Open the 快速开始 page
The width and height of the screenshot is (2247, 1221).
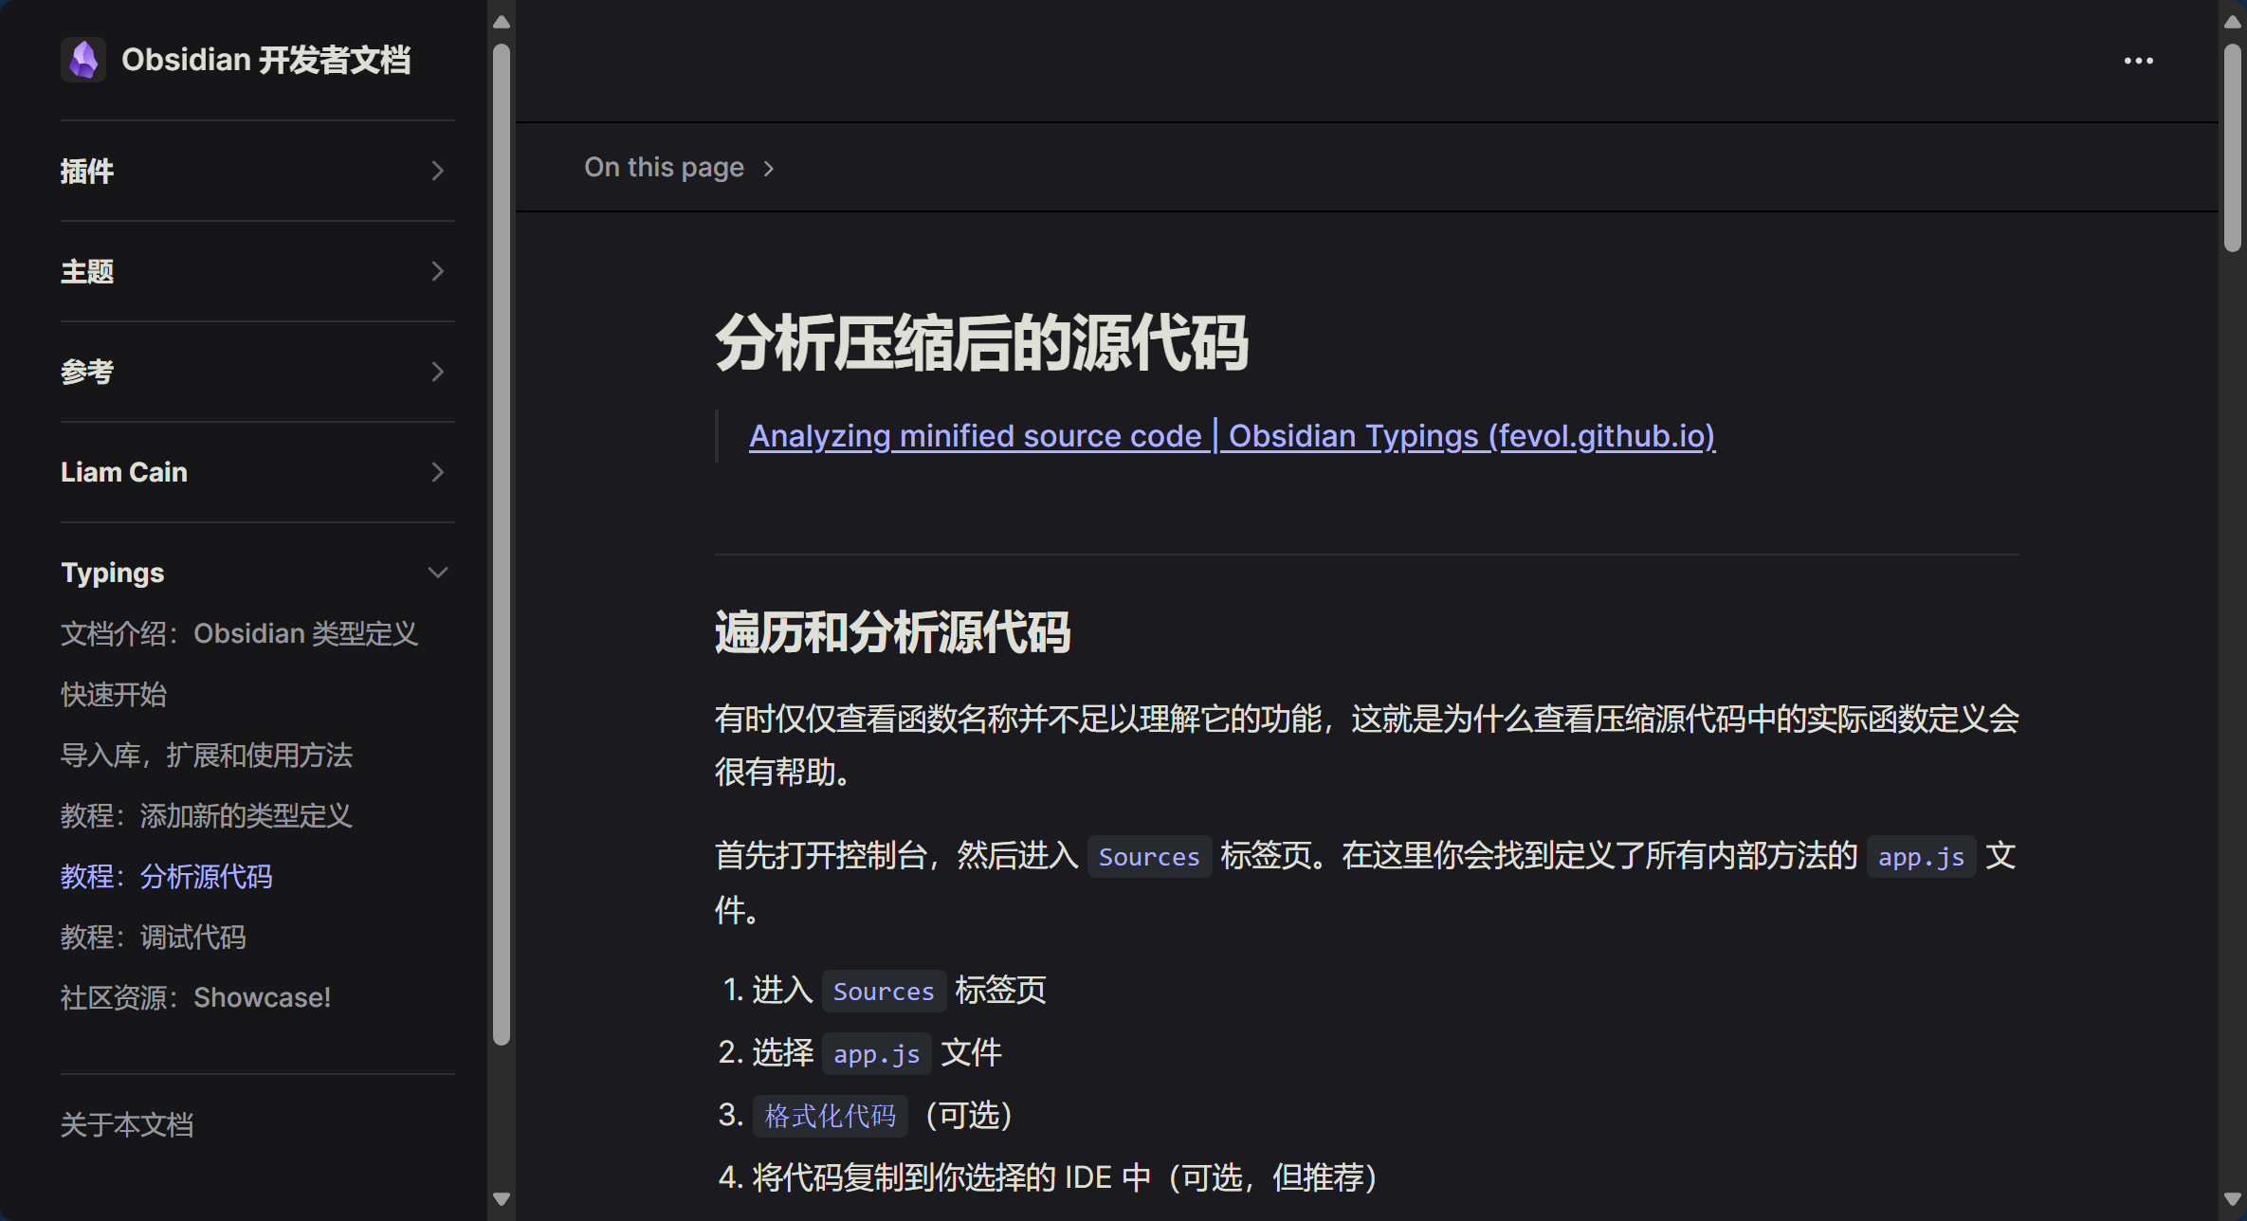click(114, 694)
